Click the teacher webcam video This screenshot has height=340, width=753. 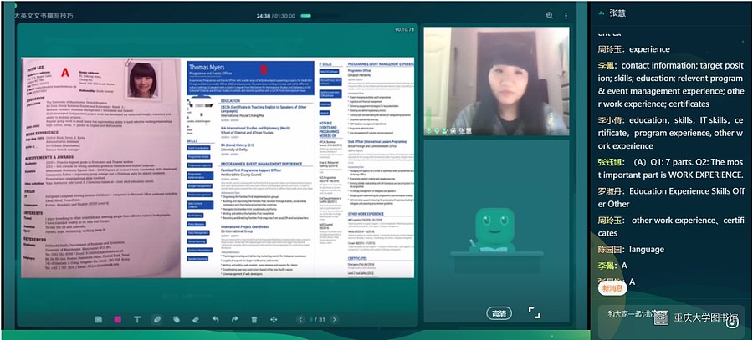click(x=496, y=81)
